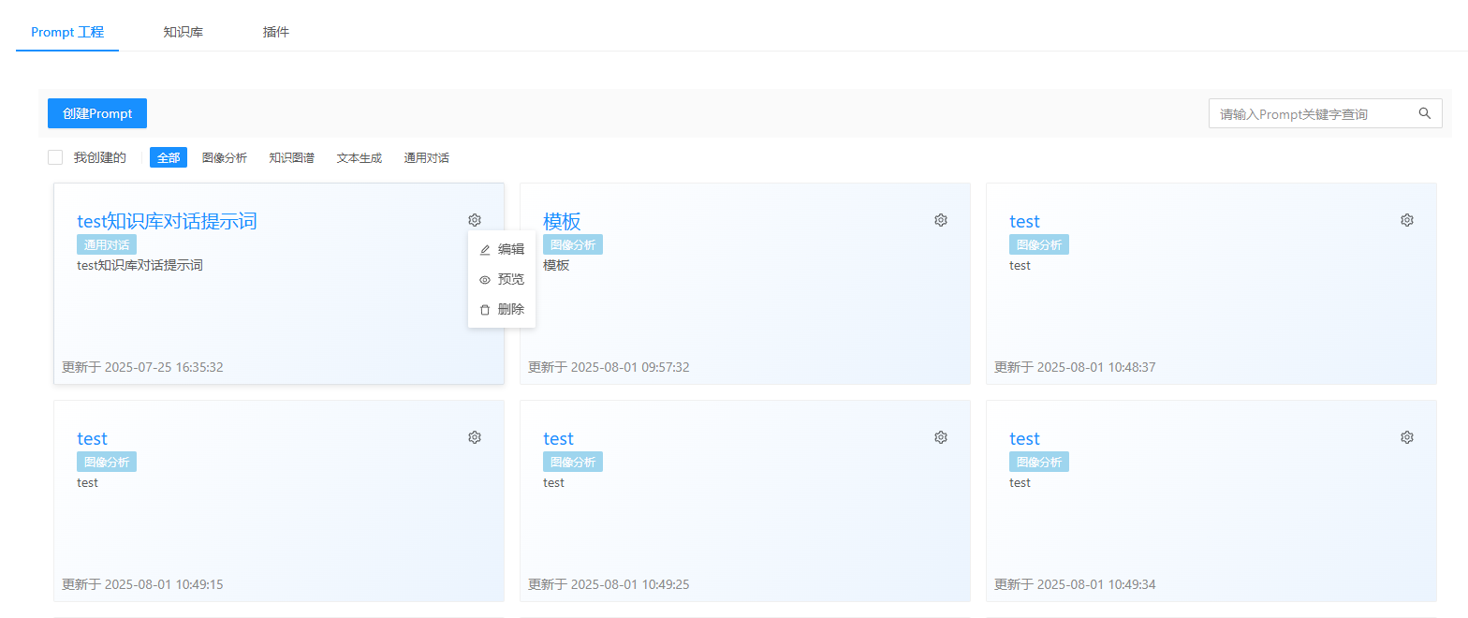Image resolution: width=1468 pixels, height=618 pixels.
Task: Focus the Prompt keyword search field
Action: [x=1311, y=113]
